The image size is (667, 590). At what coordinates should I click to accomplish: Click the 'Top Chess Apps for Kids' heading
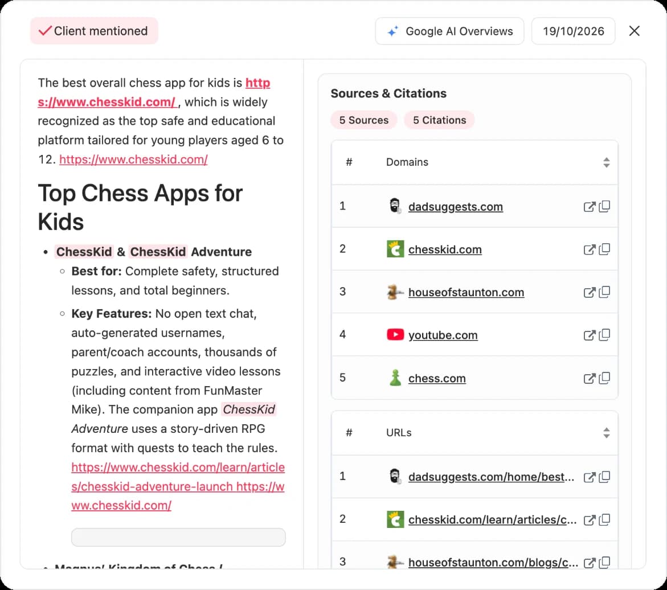coord(140,207)
